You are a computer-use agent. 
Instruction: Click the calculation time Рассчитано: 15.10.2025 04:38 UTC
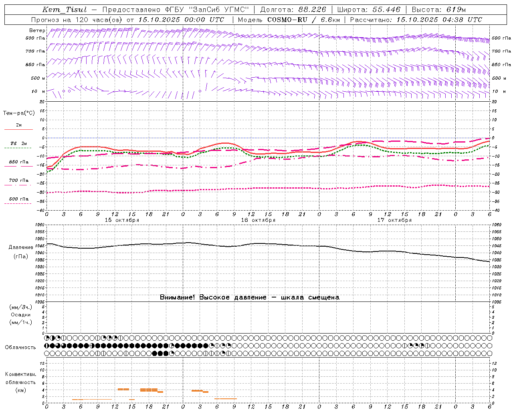(416, 20)
